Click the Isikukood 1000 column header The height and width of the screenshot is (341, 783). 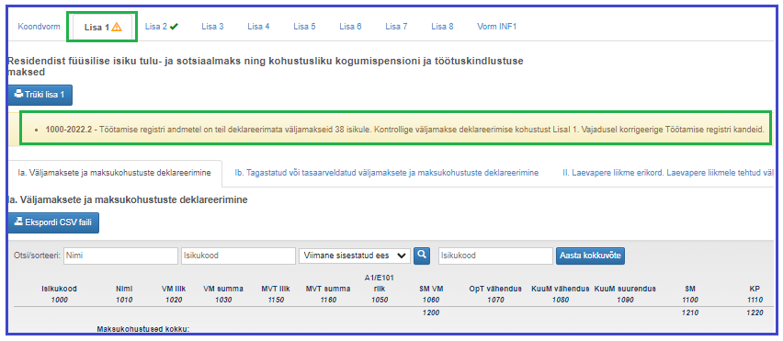[x=59, y=294]
